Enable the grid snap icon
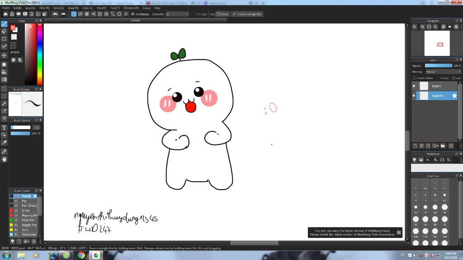This screenshot has height=260, width=463. (87, 14)
